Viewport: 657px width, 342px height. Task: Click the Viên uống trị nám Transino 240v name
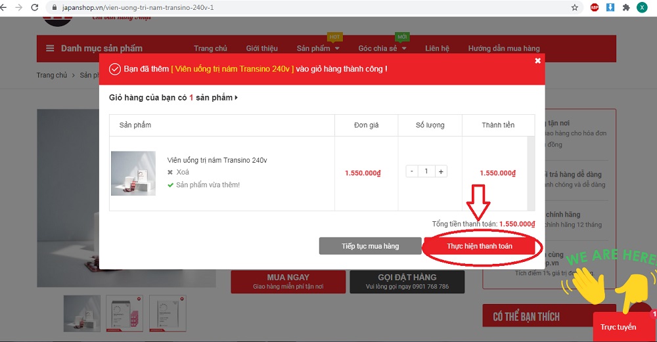[x=217, y=160]
